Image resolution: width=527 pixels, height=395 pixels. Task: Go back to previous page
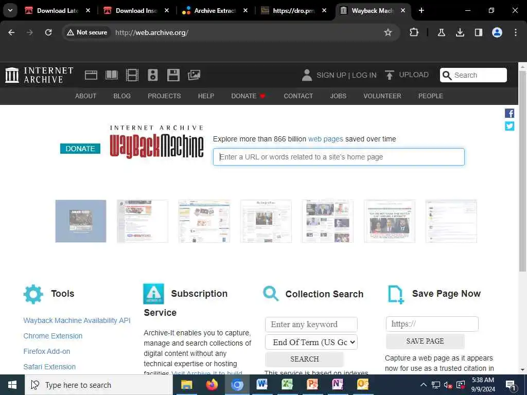click(11, 32)
